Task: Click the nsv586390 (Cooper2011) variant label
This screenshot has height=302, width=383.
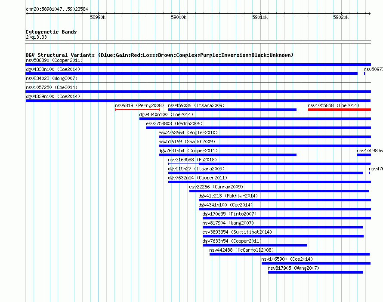Action: 54,60
